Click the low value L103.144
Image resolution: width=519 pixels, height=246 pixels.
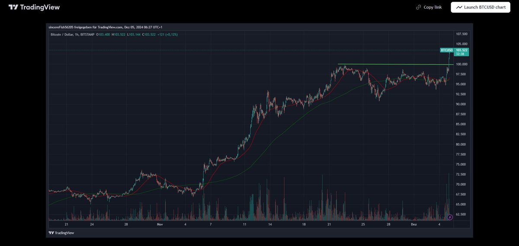pos(134,34)
